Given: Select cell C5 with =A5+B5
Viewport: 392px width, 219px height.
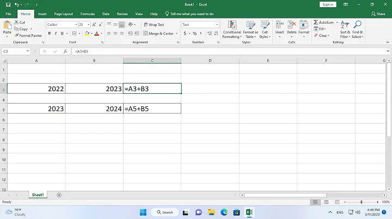Looking at the screenshot, I should [152, 108].
